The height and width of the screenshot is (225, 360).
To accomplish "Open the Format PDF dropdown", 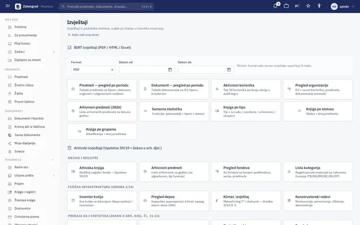I will [x=93, y=70].
